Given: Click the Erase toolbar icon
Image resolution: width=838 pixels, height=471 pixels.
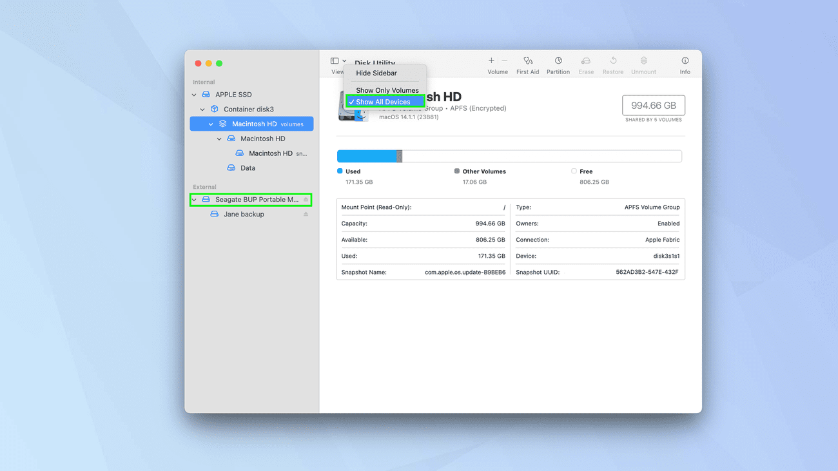Looking at the screenshot, I should tap(586, 61).
